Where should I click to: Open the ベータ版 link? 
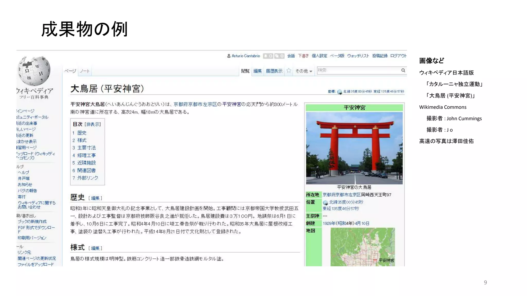[337, 56]
